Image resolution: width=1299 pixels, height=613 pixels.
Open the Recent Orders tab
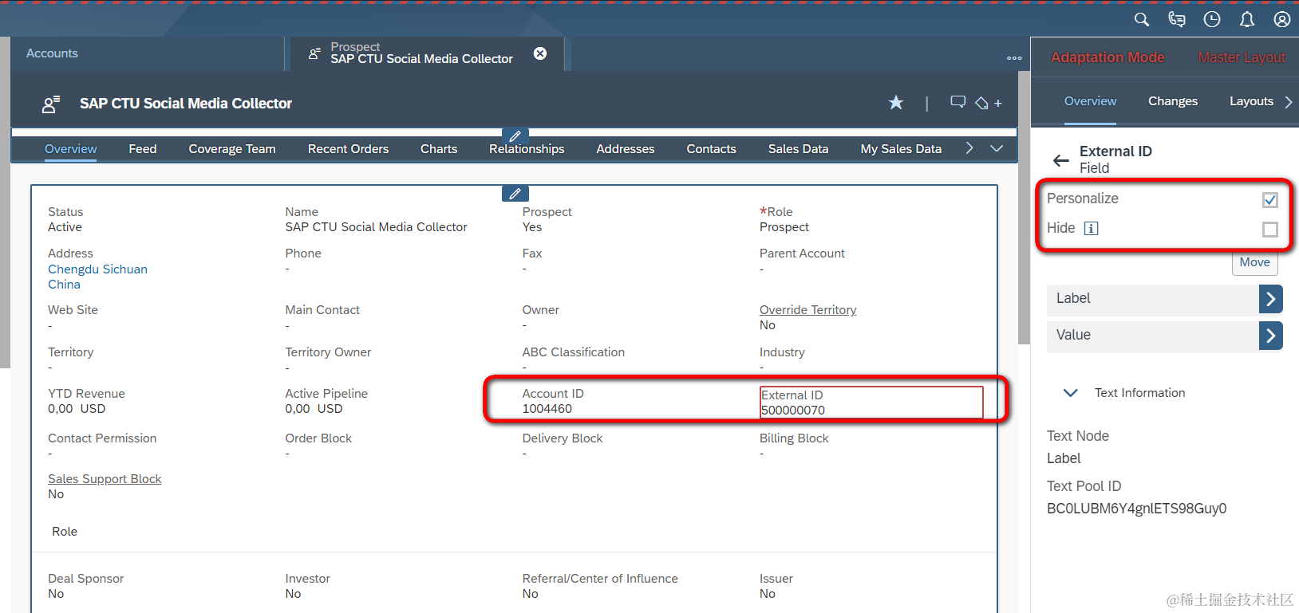[x=348, y=149]
